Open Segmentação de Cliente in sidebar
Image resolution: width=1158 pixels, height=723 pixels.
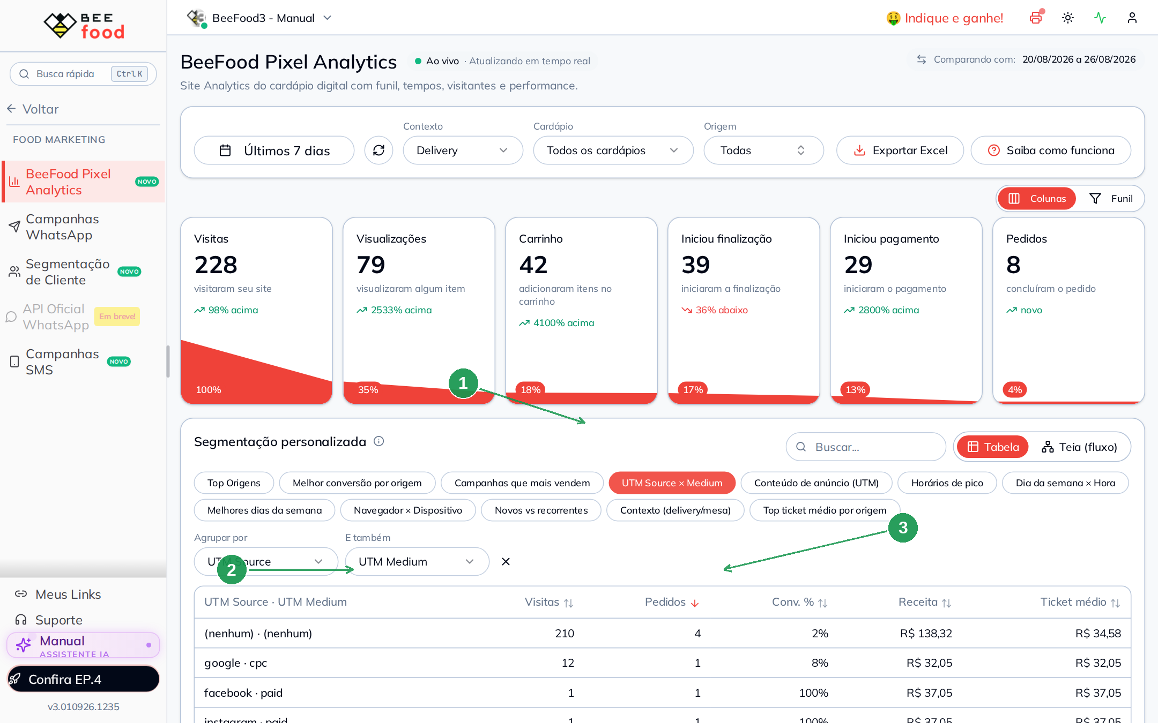click(84, 272)
